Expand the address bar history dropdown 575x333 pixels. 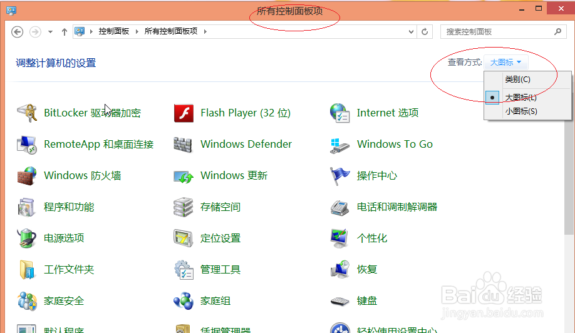pos(411,32)
